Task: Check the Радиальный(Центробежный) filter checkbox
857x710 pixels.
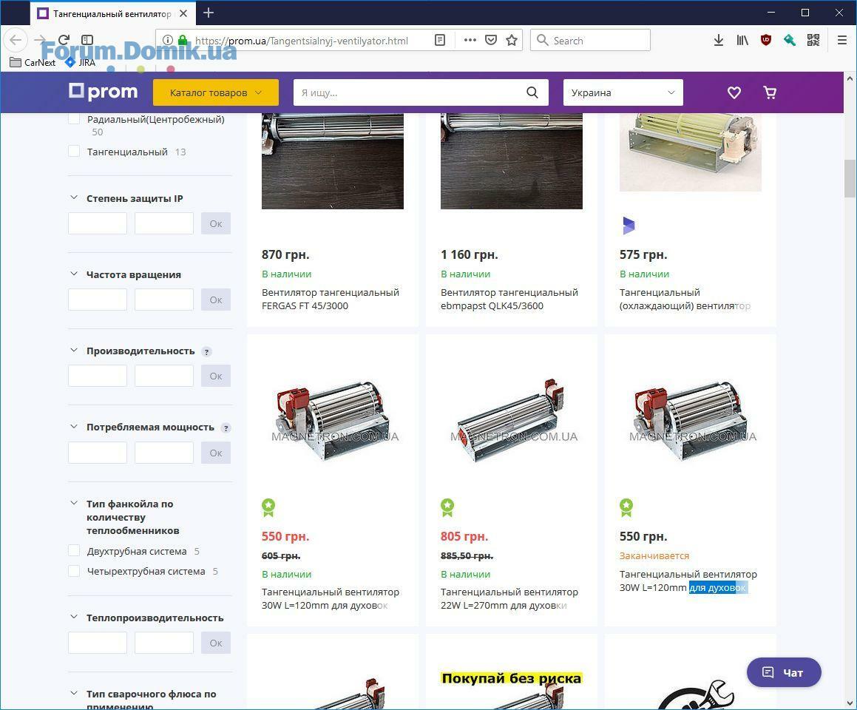Action: tap(74, 118)
